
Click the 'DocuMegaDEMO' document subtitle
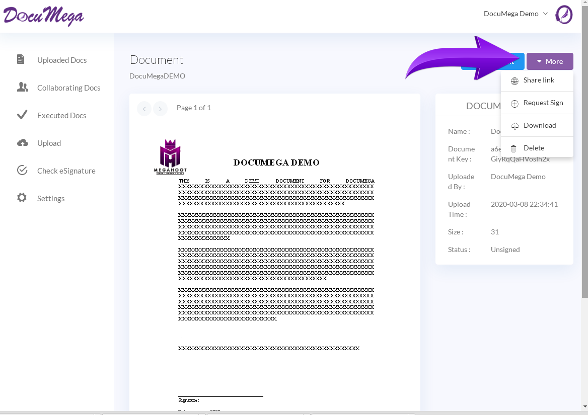pyautogui.click(x=157, y=76)
